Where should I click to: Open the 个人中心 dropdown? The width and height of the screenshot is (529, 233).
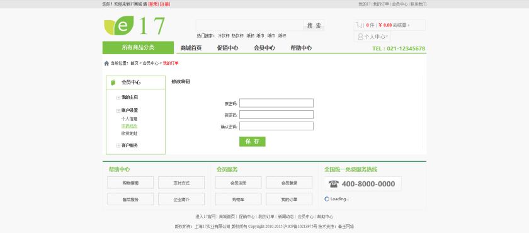372,37
